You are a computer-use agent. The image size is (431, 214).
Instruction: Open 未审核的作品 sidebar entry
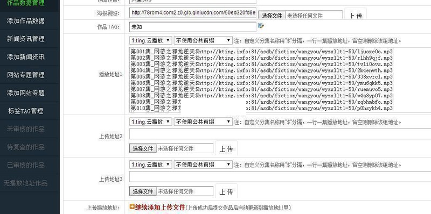[25, 129]
